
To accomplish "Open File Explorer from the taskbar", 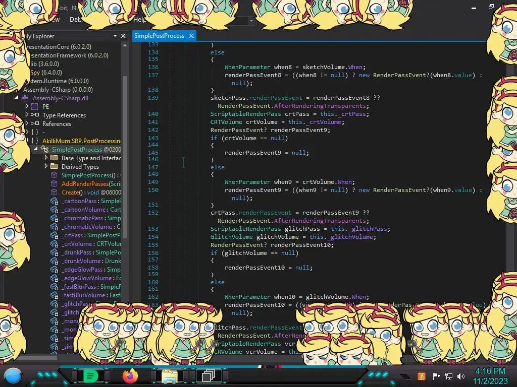I will point(169,376).
